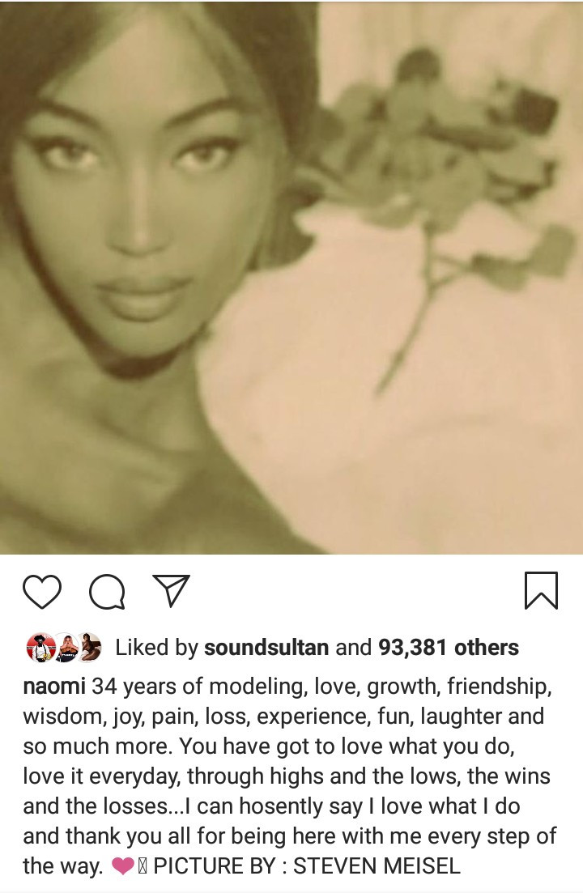Open comments via the speech bubble icon
The height and width of the screenshot is (893, 583).
coord(107,592)
